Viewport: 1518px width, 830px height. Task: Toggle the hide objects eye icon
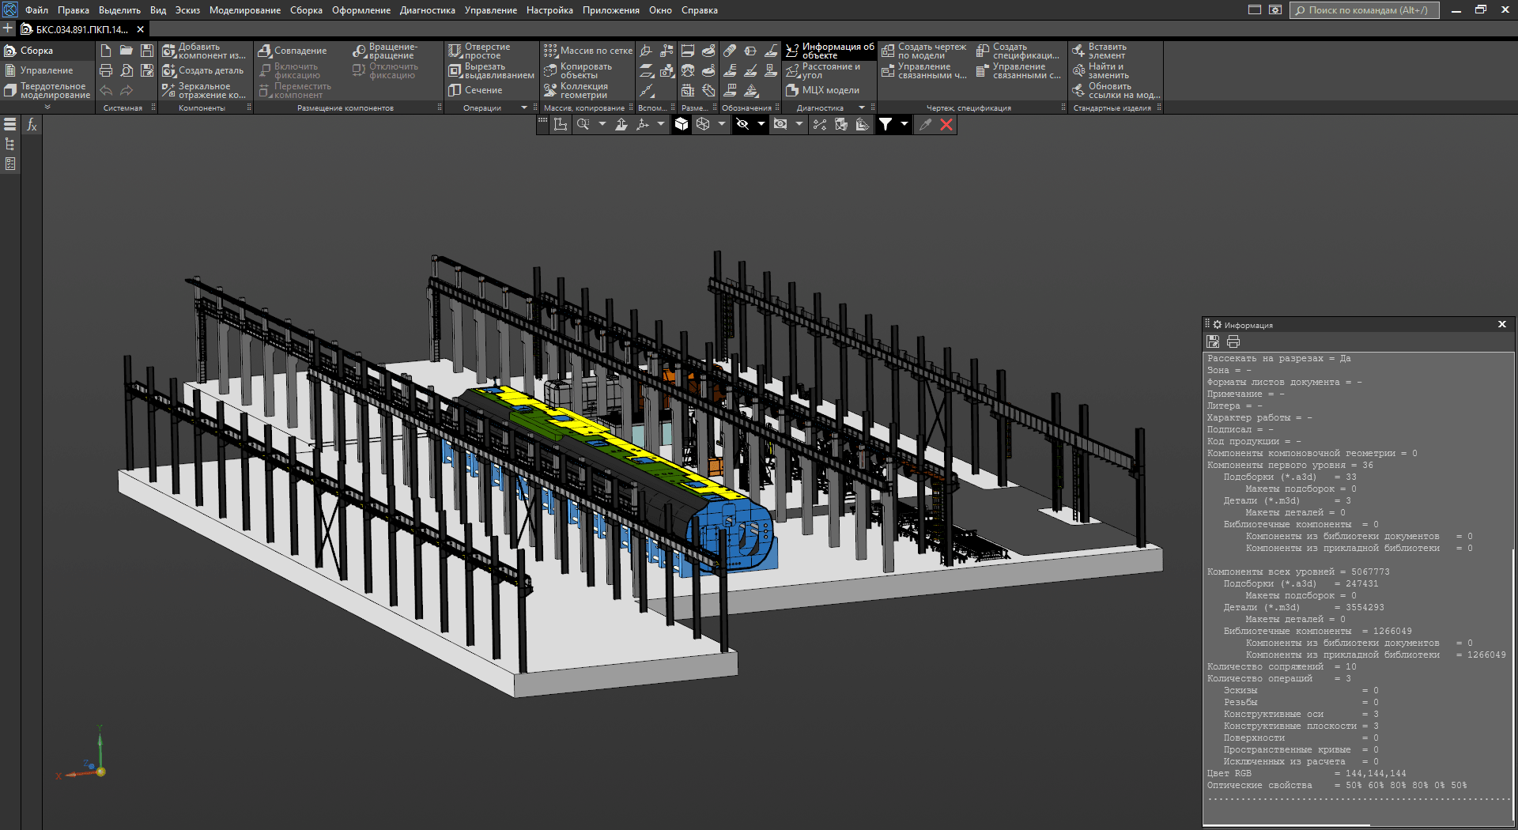[742, 125]
